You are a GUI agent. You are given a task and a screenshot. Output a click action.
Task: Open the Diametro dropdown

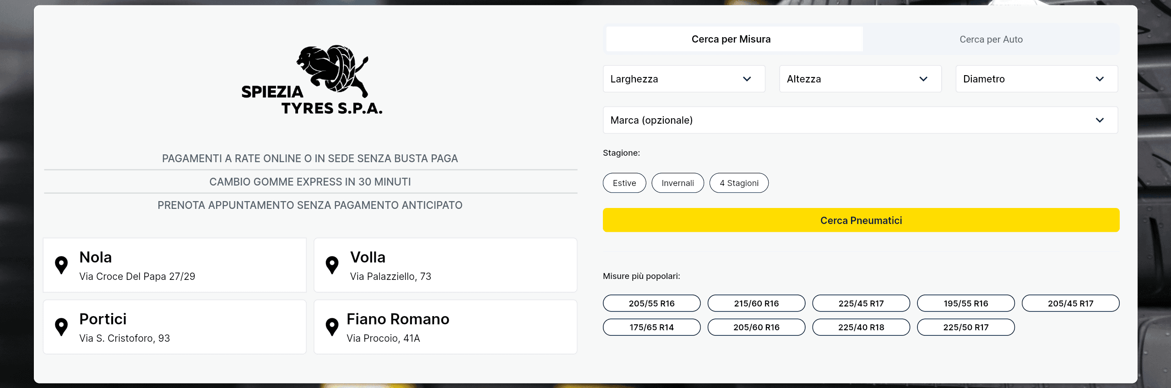point(1036,79)
